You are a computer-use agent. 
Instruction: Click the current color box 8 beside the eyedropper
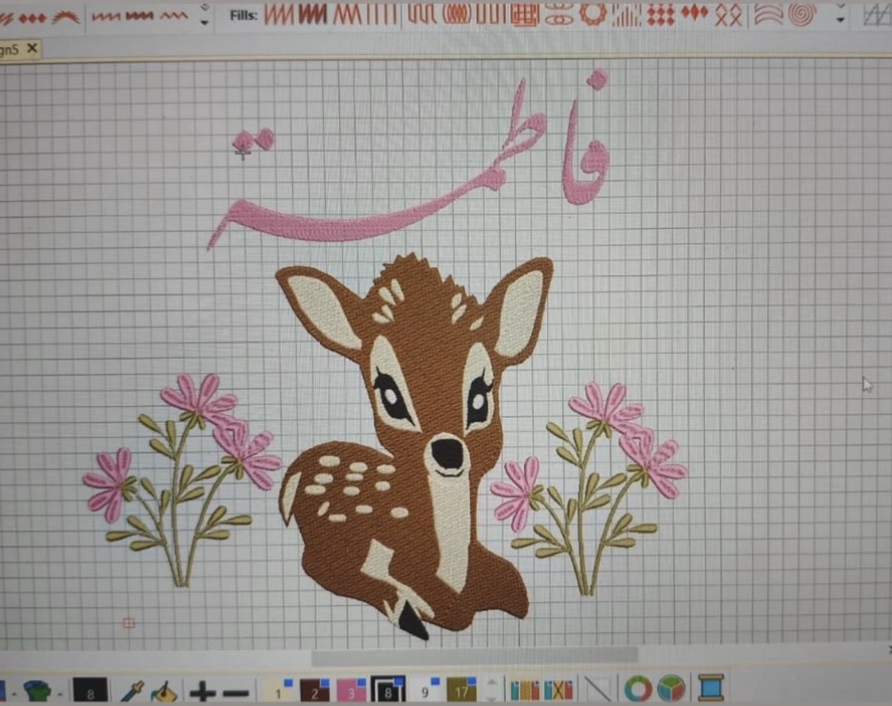coord(90,691)
